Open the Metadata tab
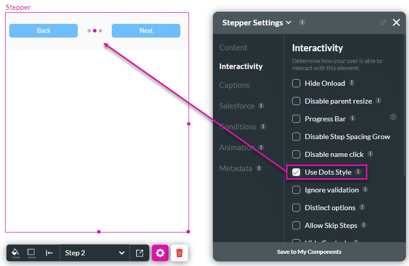409x266 pixels. [236, 169]
